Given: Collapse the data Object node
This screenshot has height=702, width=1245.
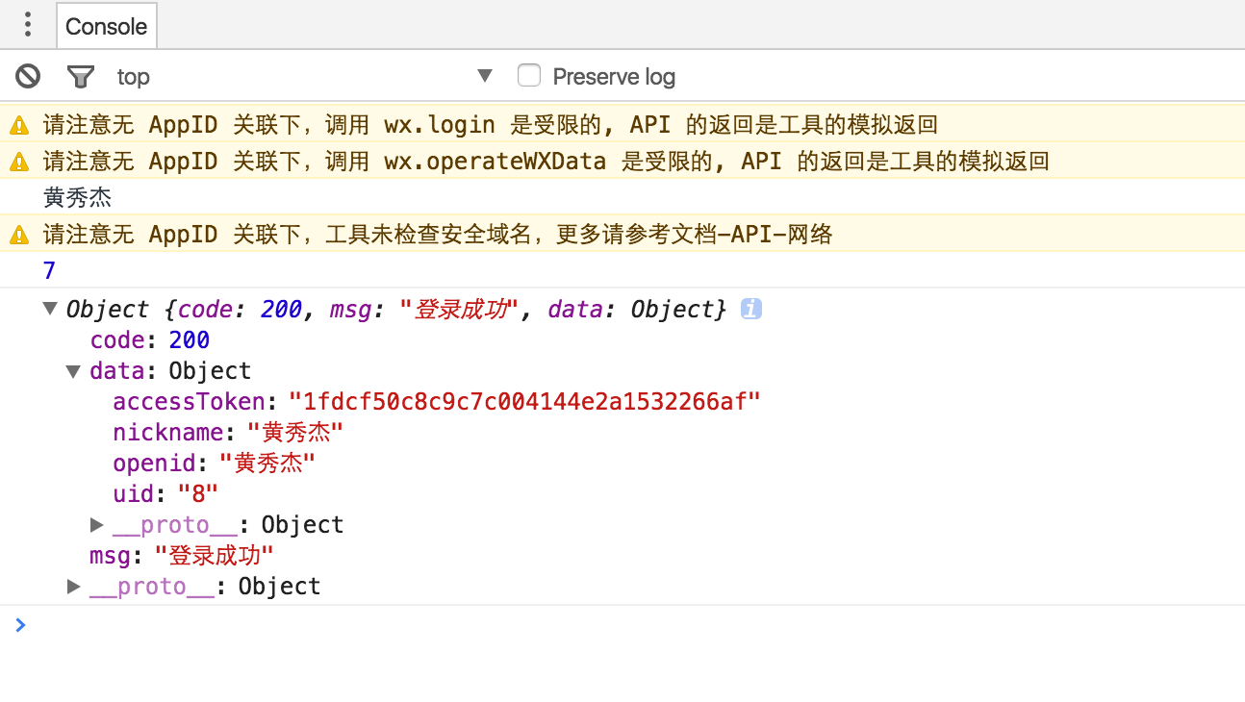Looking at the screenshot, I should click(x=72, y=370).
